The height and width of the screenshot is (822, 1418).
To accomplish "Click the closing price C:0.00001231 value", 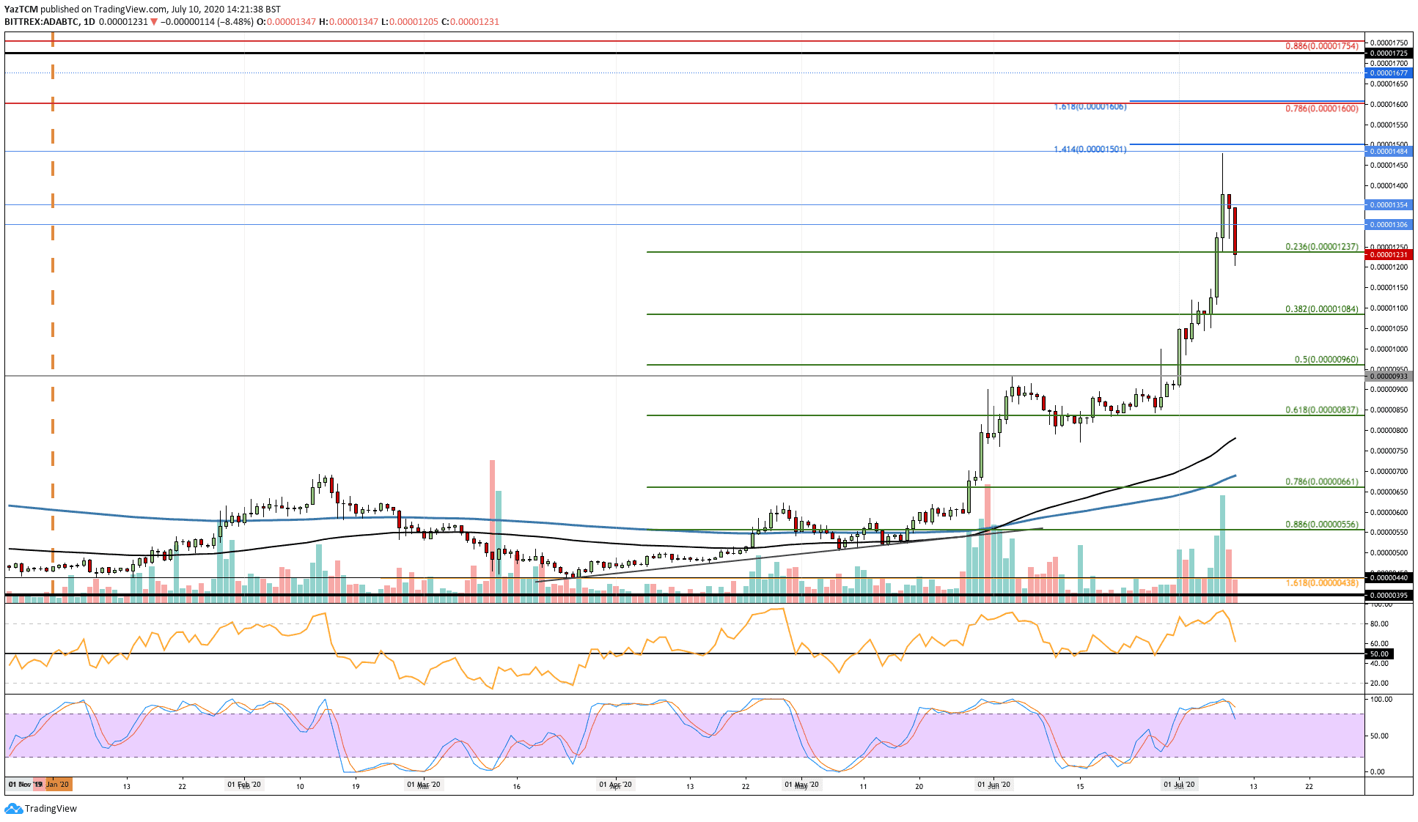I will [470, 22].
